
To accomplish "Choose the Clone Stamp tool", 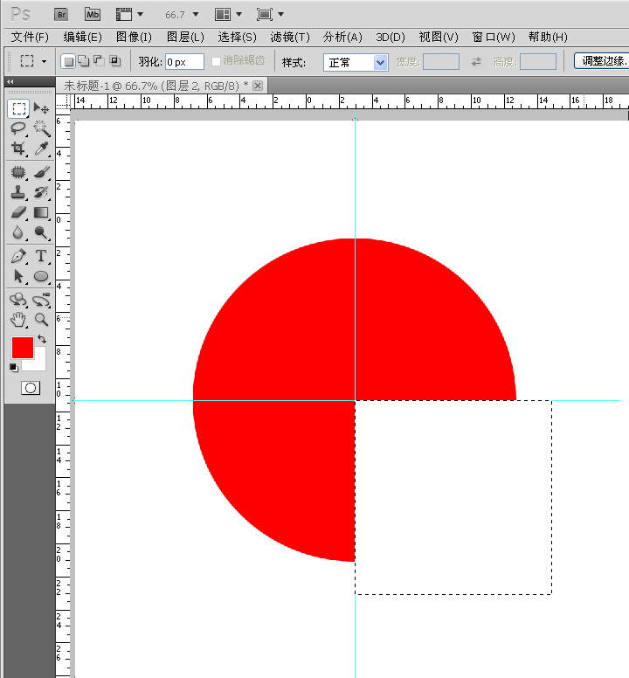I will click(x=18, y=192).
